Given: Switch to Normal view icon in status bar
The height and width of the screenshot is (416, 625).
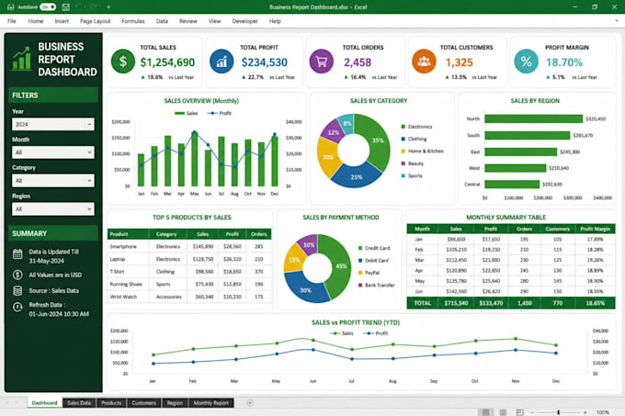Looking at the screenshot, I should tap(485, 412).
